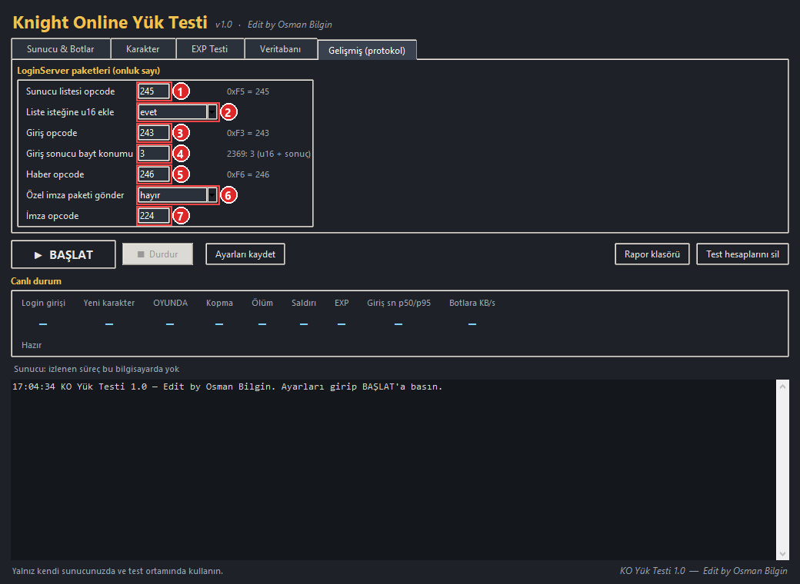Focus the Giriş opcode input field
Viewport: 800px width, 584px height.
(x=154, y=133)
